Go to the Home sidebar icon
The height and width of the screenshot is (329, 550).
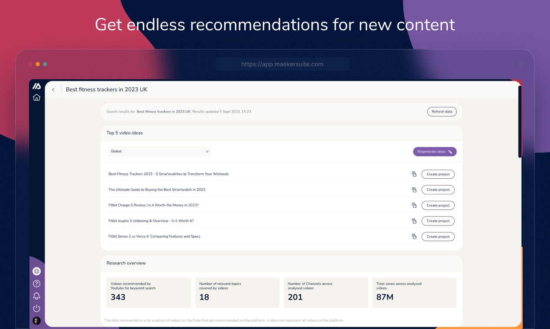click(37, 97)
